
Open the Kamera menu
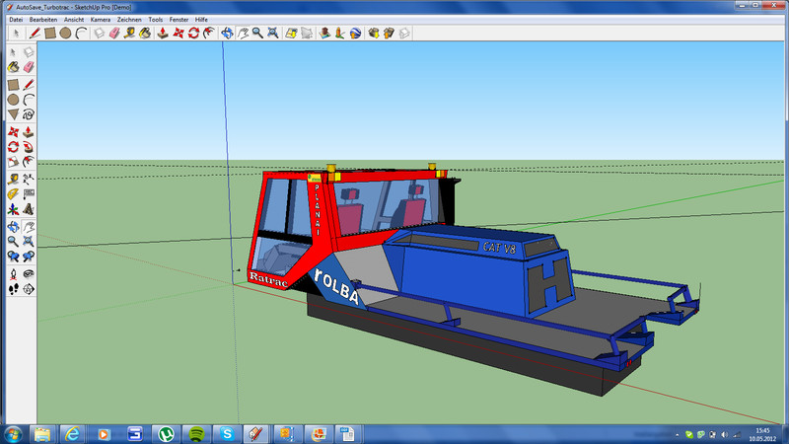click(101, 20)
